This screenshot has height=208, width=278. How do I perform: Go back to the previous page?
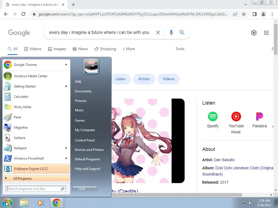coord(6,14)
